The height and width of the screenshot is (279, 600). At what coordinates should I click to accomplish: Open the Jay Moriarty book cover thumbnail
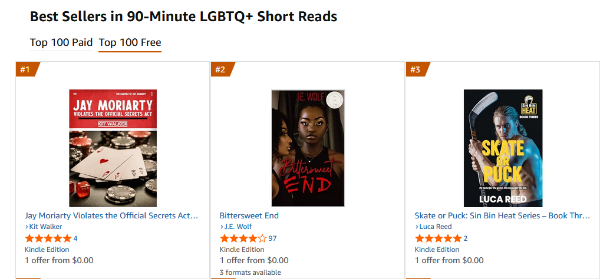(113, 148)
